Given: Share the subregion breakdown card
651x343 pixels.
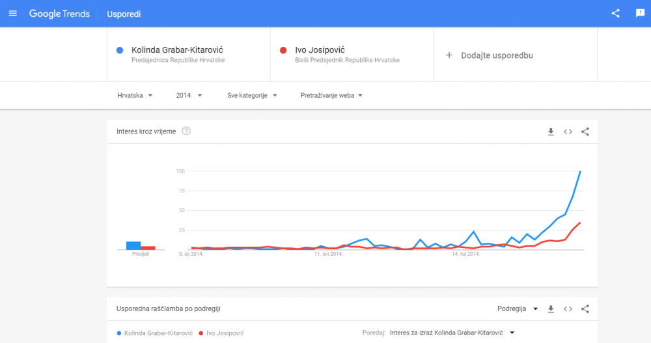Looking at the screenshot, I should (585, 309).
